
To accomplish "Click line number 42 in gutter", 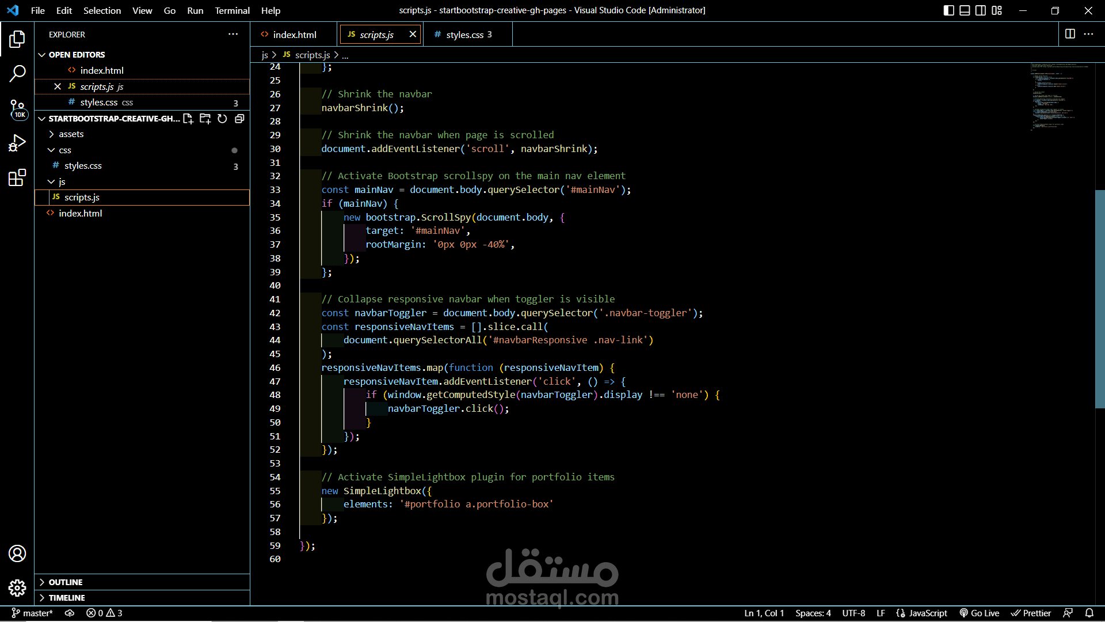I will pos(275,313).
